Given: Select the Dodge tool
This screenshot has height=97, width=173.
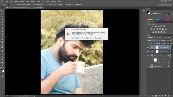Looking at the screenshot, I should pos(2,48).
